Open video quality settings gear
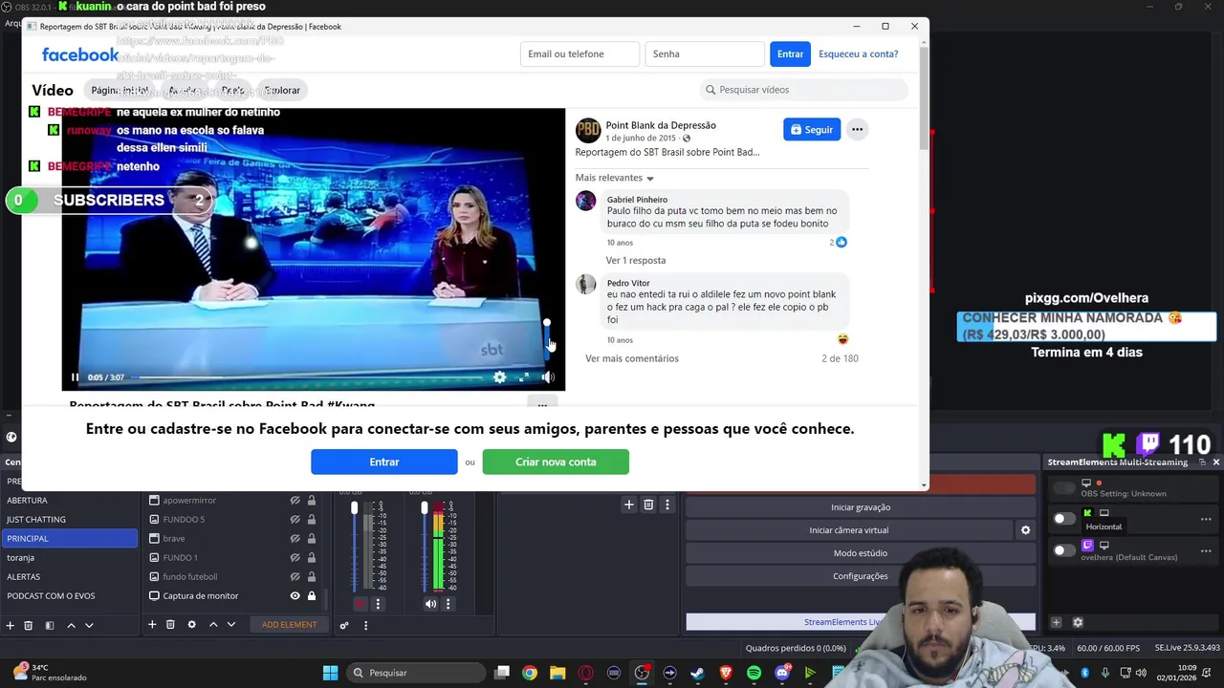 pos(499,377)
